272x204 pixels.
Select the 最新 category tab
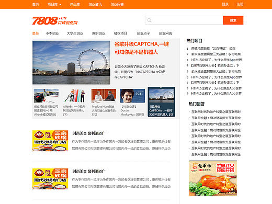[36, 33]
